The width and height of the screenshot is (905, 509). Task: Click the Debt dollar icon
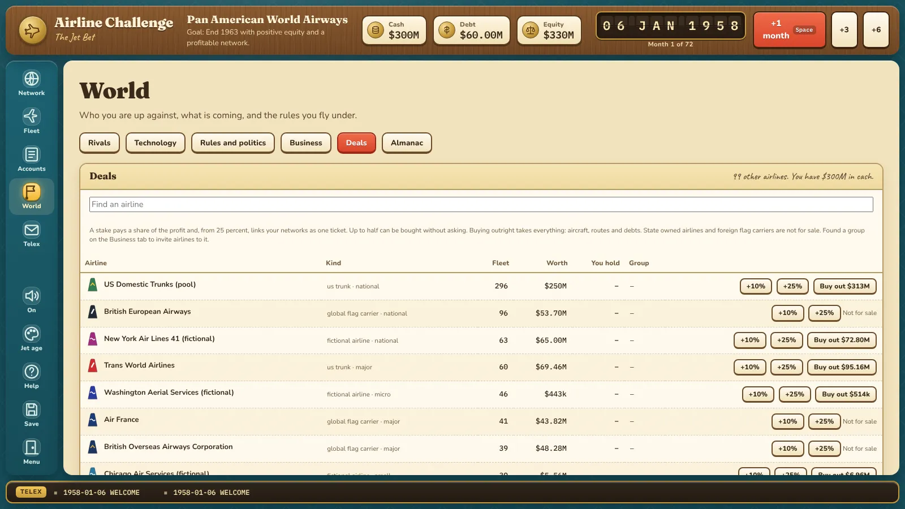447,30
